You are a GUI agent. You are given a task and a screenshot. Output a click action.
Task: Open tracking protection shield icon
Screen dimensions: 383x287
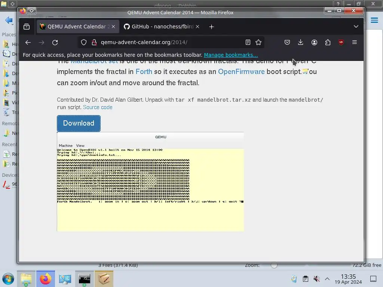pyautogui.click(x=84, y=43)
